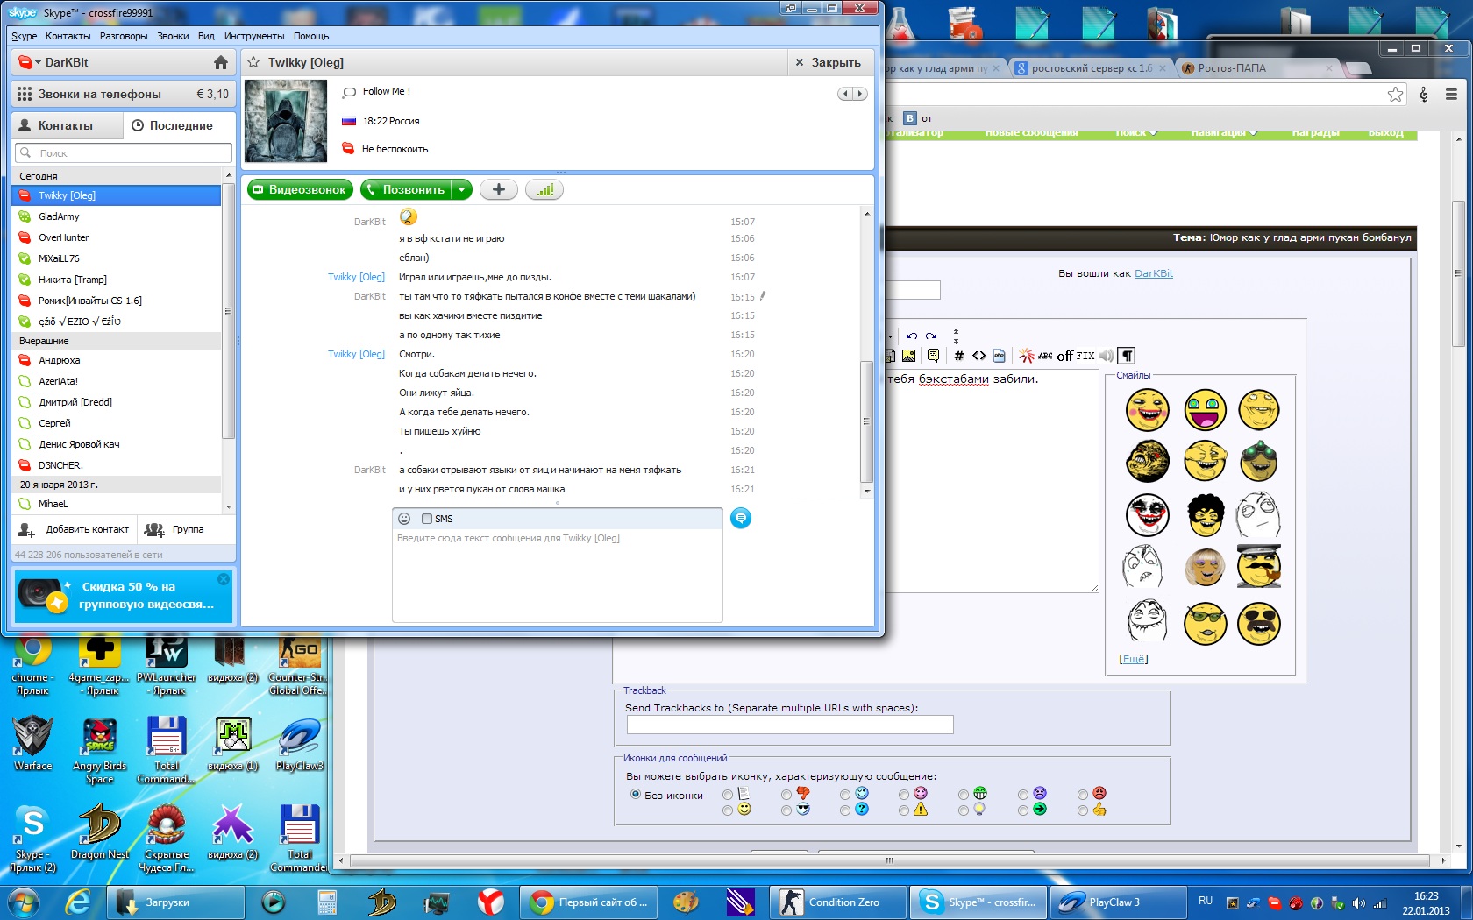
Task: Click the Видеозвонок button
Action: pos(300,189)
